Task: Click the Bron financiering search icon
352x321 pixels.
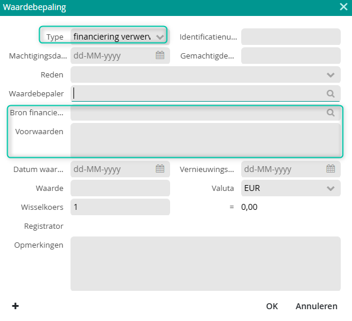Action: (331, 112)
